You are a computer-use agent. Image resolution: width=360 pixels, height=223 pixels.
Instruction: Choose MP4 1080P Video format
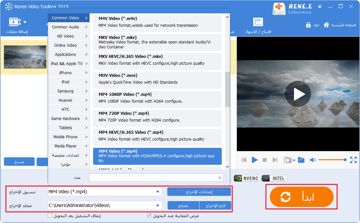(157, 99)
